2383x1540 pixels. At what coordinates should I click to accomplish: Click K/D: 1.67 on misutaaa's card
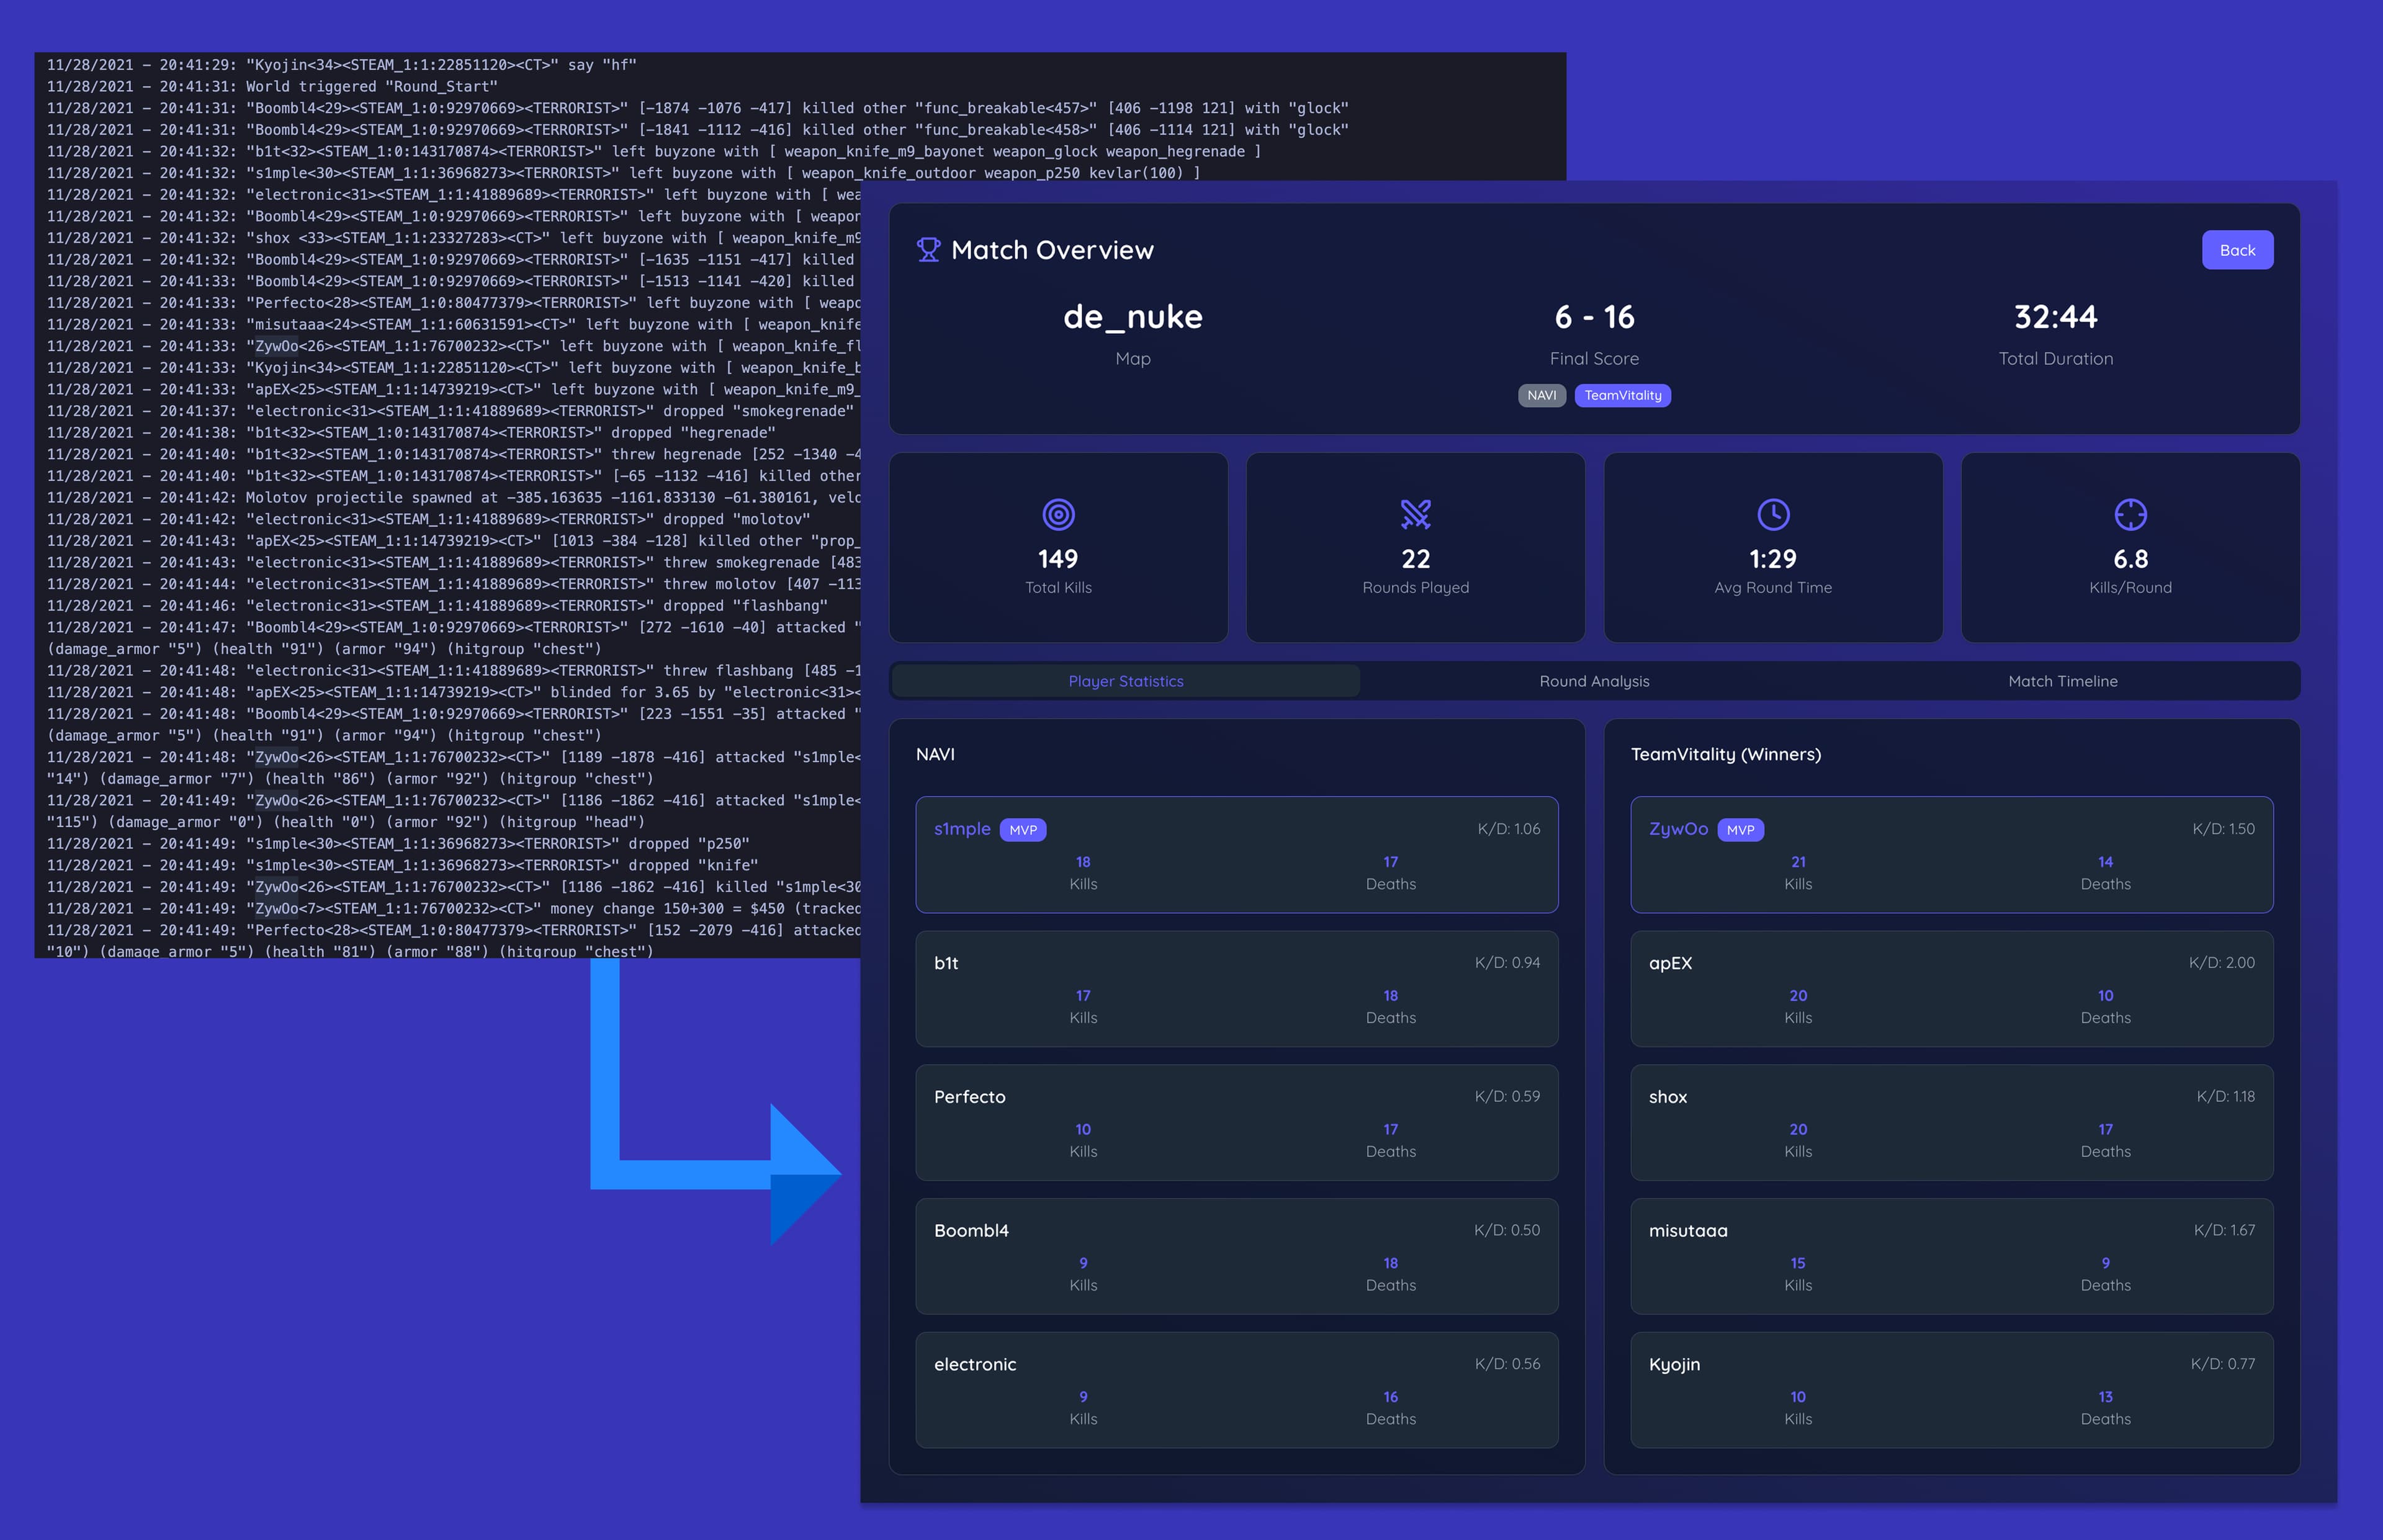pos(2224,1230)
